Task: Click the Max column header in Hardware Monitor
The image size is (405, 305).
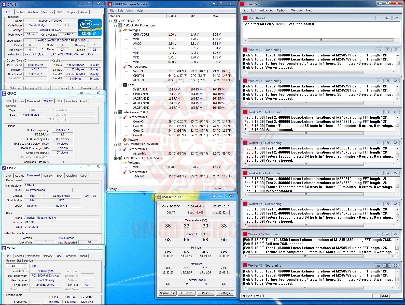Action: [x=222, y=16]
